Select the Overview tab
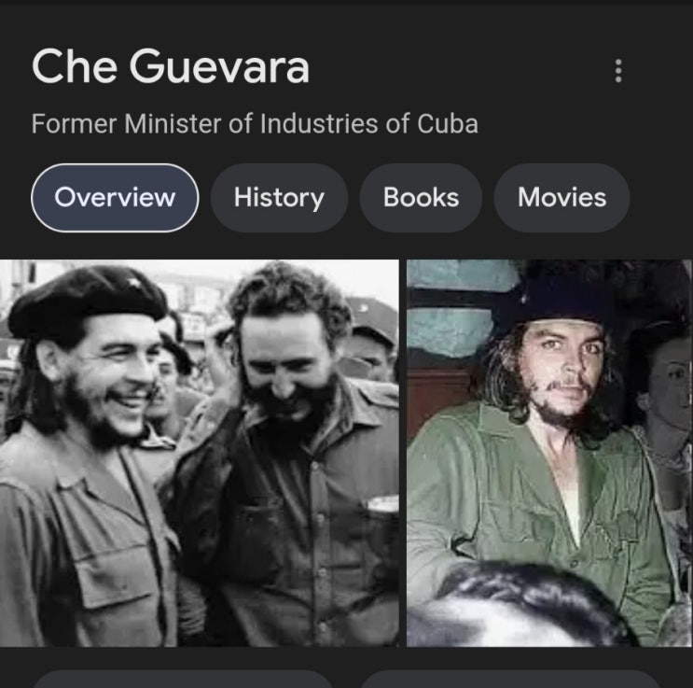The image size is (693, 688). coord(115,197)
